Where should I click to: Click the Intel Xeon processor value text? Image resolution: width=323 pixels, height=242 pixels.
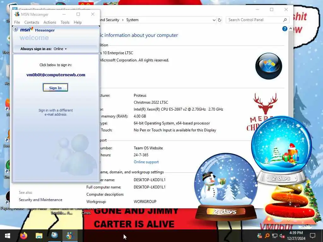pos(179,109)
